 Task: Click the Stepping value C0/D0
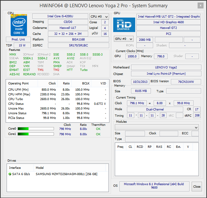point(68,22)
